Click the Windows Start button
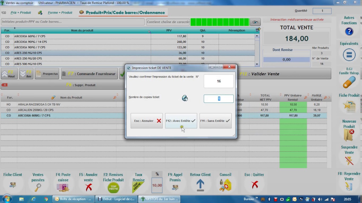 click(x=7, y=199)
